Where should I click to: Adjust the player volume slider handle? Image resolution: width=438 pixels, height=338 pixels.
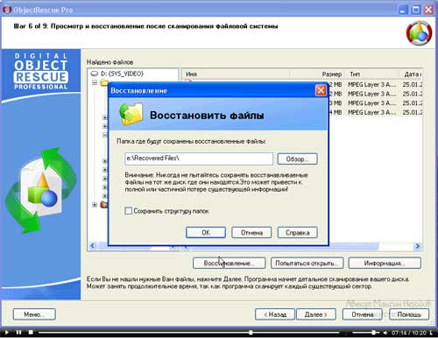[x=373, y=333]
